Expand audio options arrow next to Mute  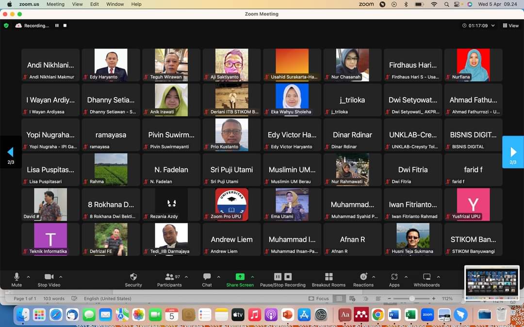(x=28, y=277)
